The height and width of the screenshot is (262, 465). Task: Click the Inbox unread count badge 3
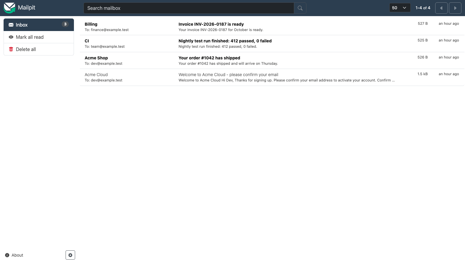[x=65, y=24]
